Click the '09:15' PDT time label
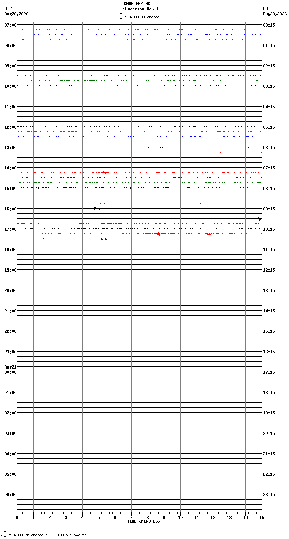 click(x=269, y=209)
